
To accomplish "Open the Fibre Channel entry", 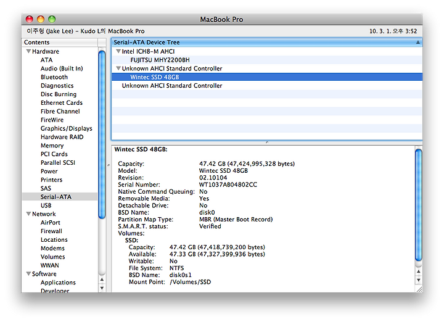I will [60, 111].
